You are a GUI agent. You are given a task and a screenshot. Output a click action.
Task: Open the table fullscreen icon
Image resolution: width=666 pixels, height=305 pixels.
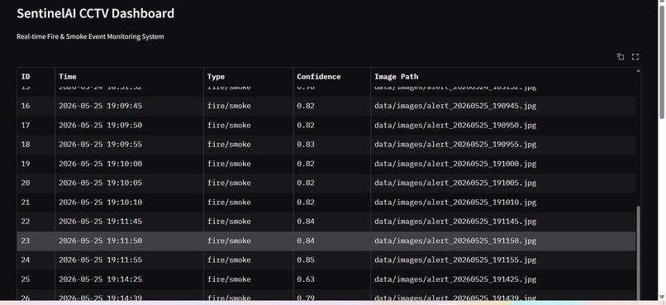[x=635, y=56]
